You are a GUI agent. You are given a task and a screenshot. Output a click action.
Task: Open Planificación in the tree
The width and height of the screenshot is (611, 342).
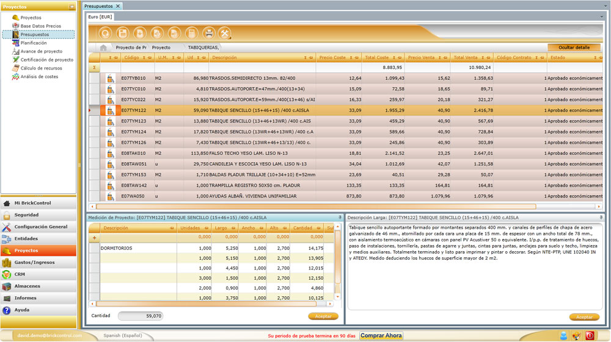(34, 43)
